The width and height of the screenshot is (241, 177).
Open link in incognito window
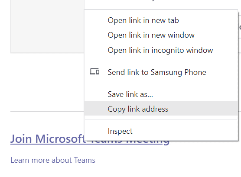point(161,50)
